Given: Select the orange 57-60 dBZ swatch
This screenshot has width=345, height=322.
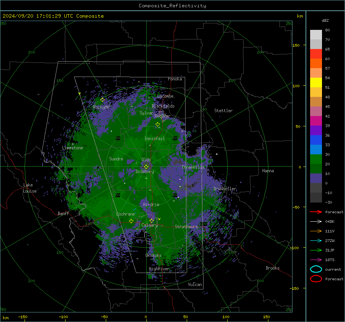Looking at the screenshot, I should [316, 64].
